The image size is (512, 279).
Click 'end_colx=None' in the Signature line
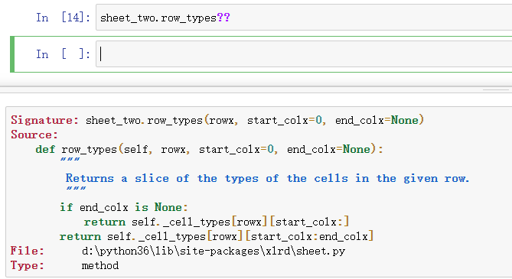click(377, 121)
